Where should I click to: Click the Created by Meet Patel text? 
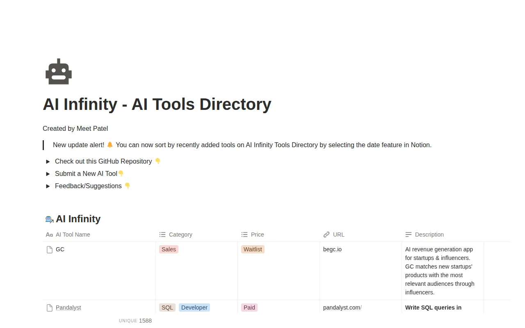point(75,129)
